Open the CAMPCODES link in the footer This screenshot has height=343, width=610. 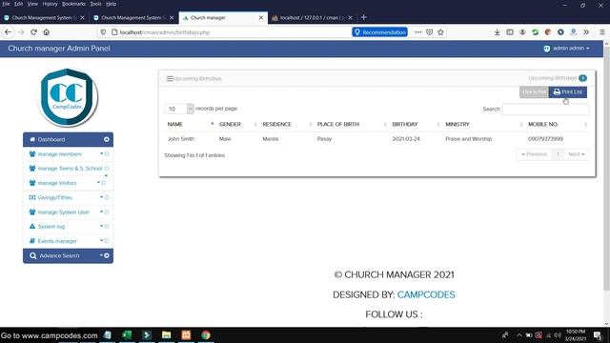coord(426,294)
